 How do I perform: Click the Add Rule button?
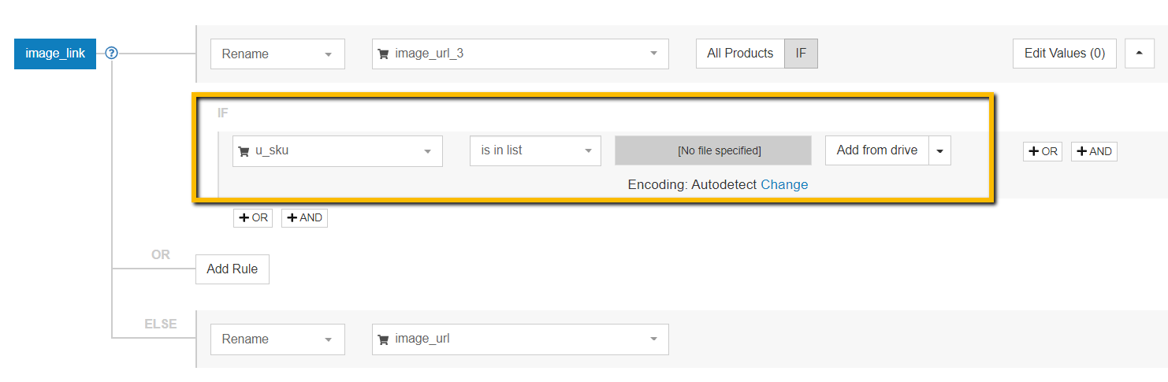pyautogui.click(x=232, y=269)
